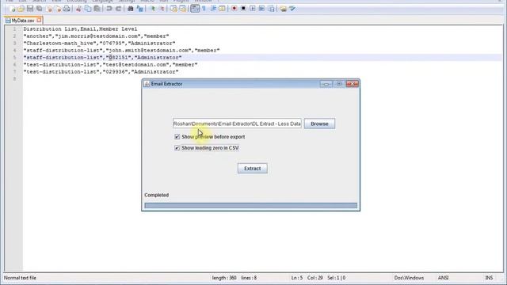Close the Email Extractor dialog
The image size is (507, 285).
tap(352, 84)
